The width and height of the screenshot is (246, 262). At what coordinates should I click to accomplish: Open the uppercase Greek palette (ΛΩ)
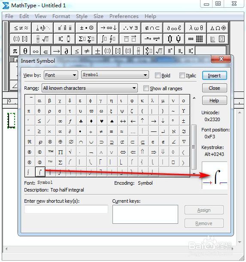(x=218, y=28)
